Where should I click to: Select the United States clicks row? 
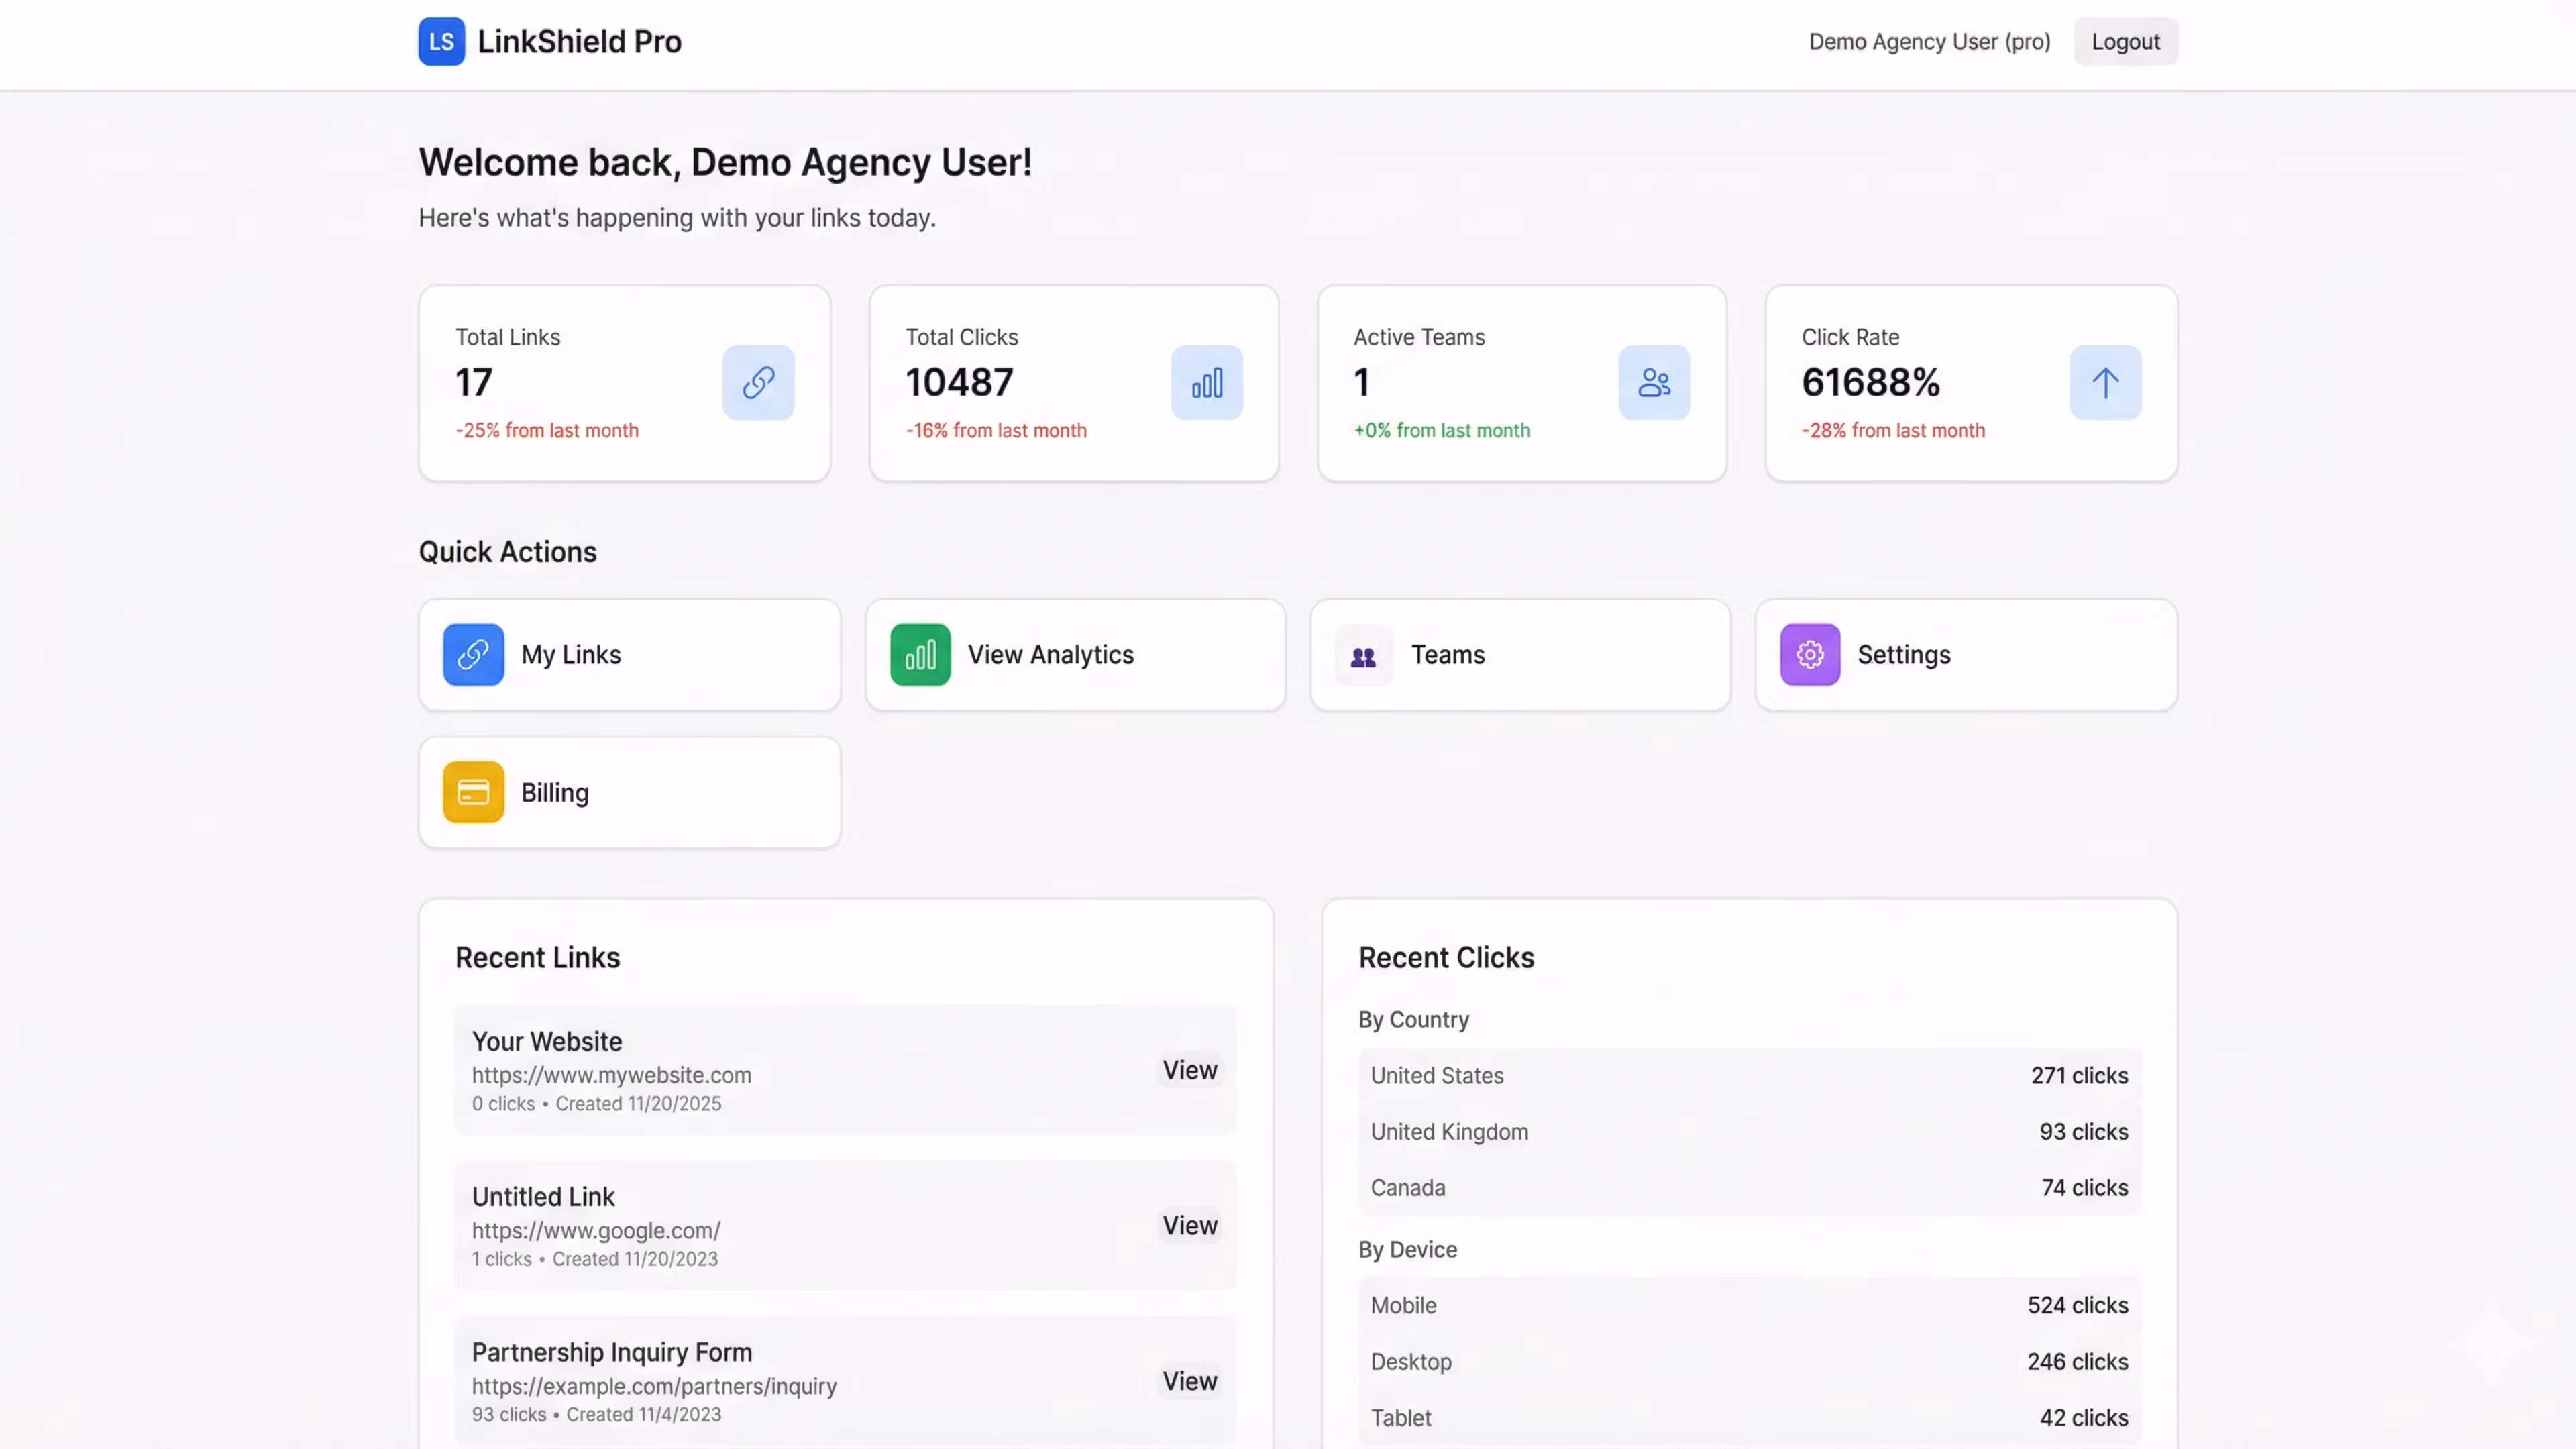click(1748, 1076)
